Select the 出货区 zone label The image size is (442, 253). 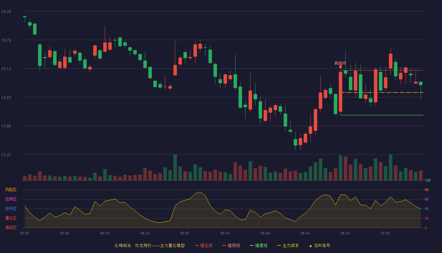(x=11, y=199)
